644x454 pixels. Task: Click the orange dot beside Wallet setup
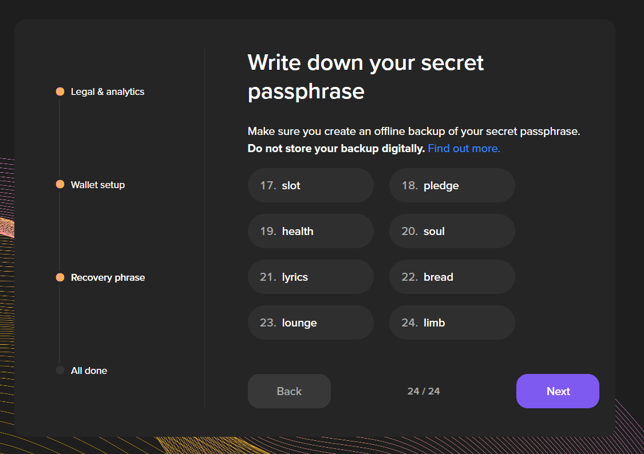[60, 184]
